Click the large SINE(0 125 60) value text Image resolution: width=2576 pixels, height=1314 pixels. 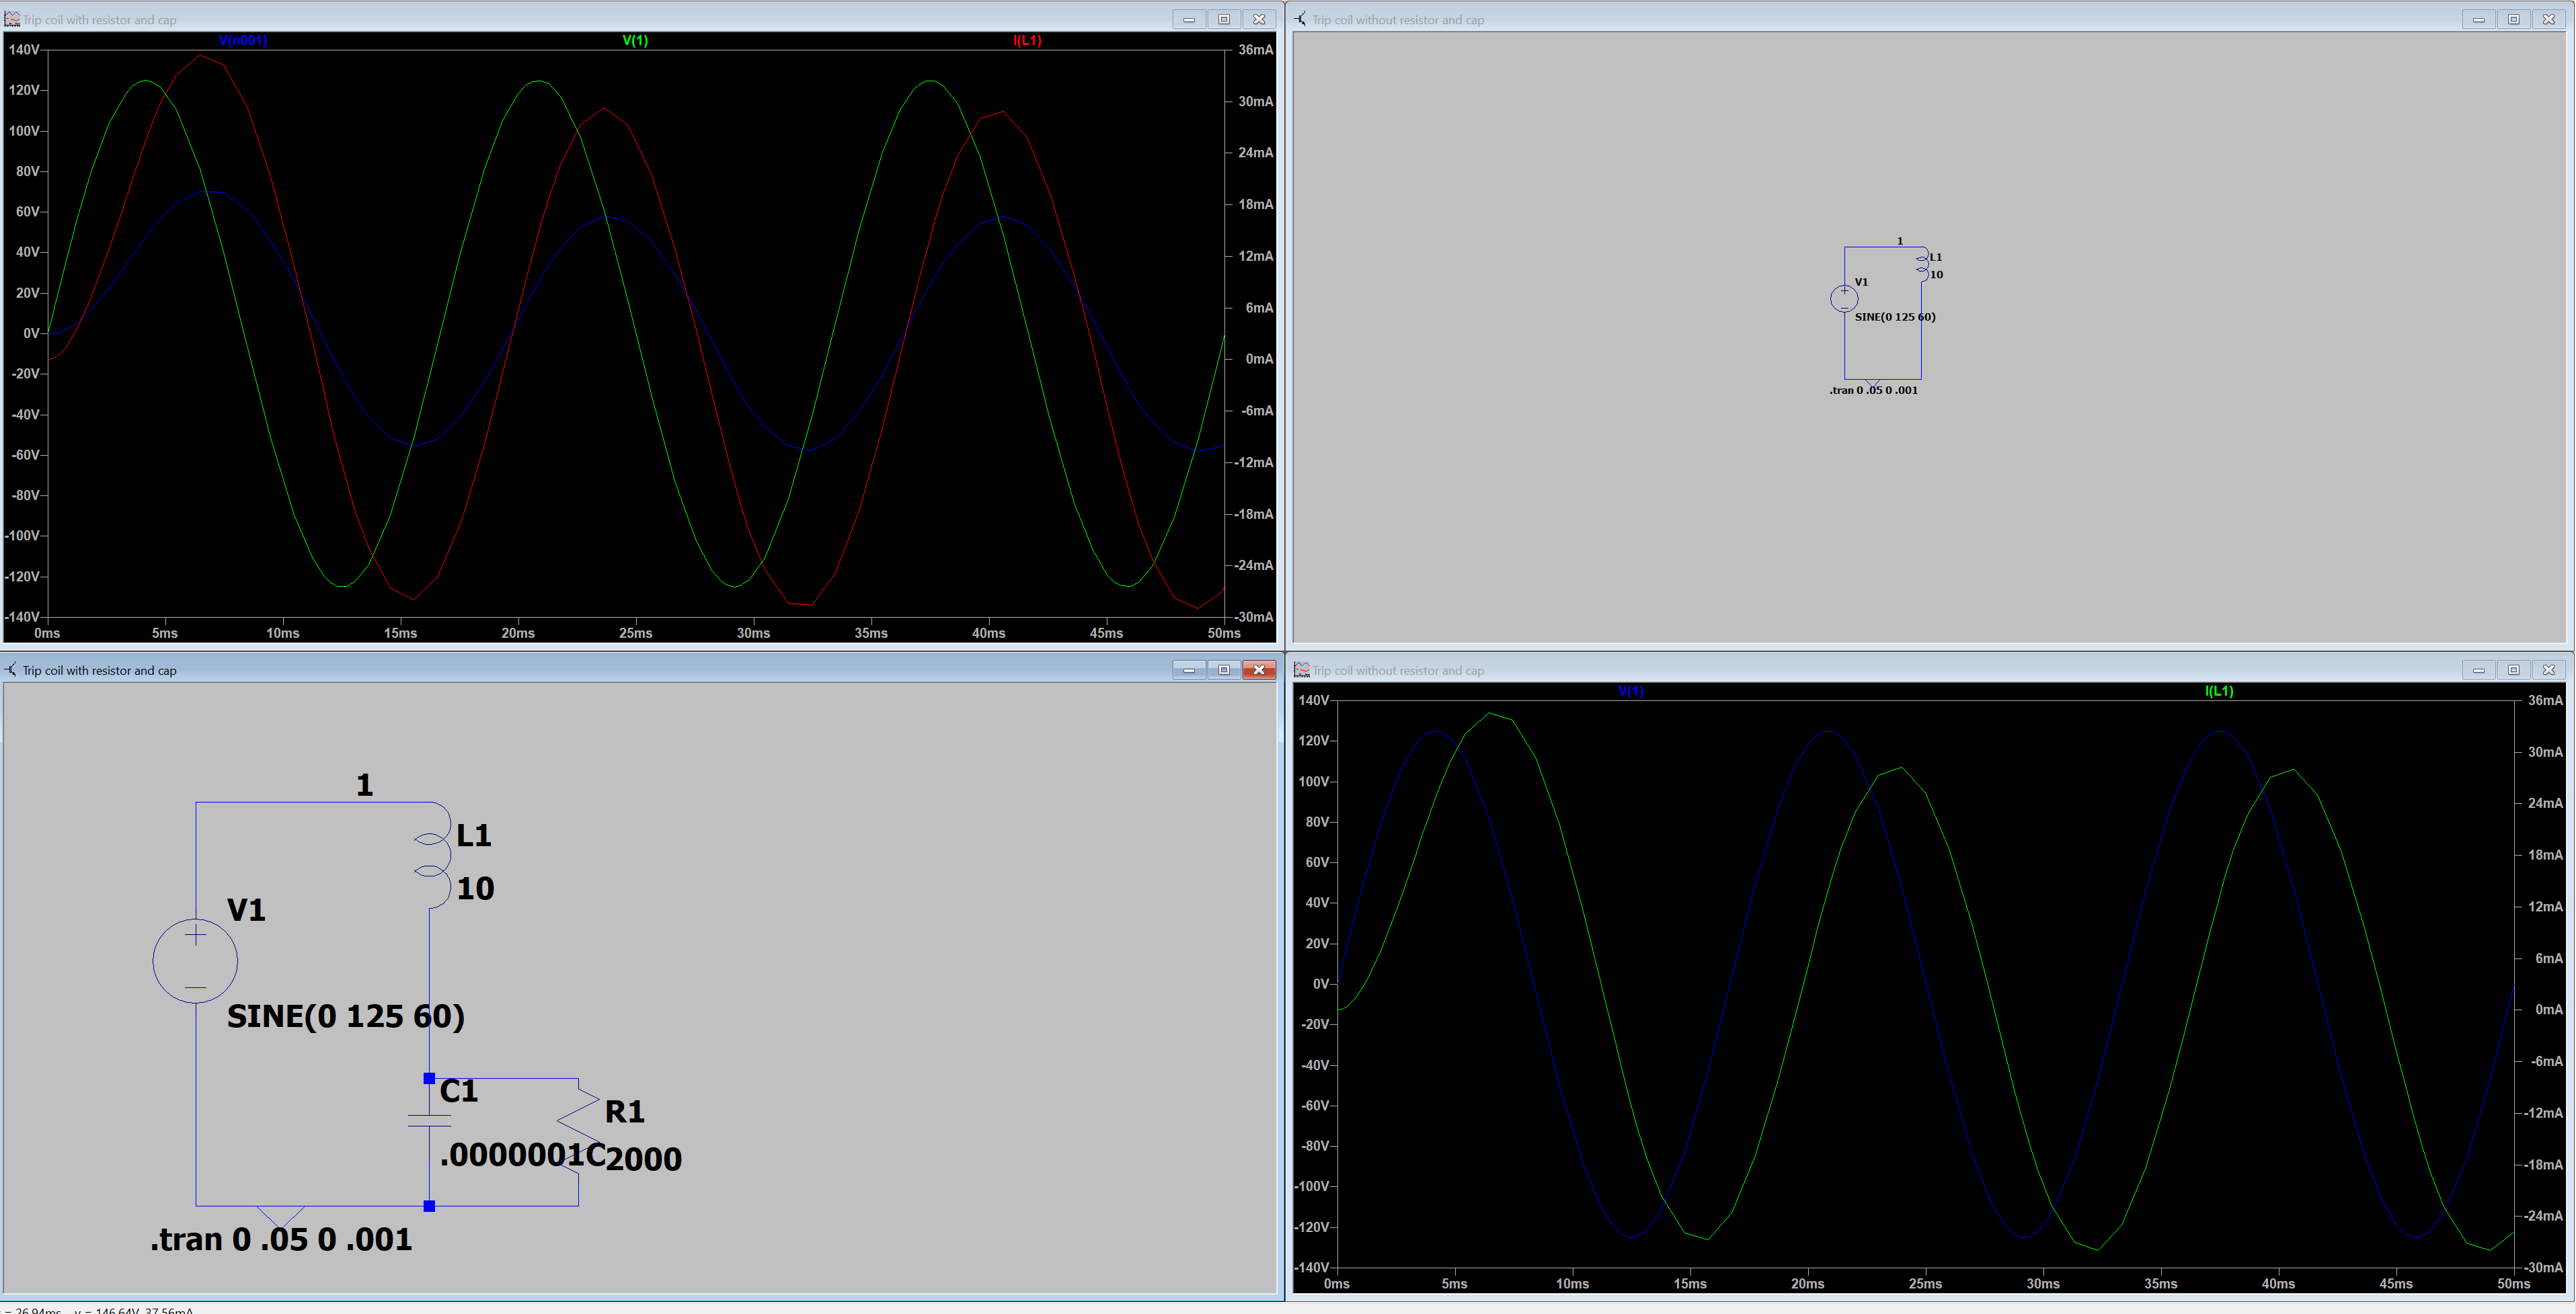[x=345, y=1016]
